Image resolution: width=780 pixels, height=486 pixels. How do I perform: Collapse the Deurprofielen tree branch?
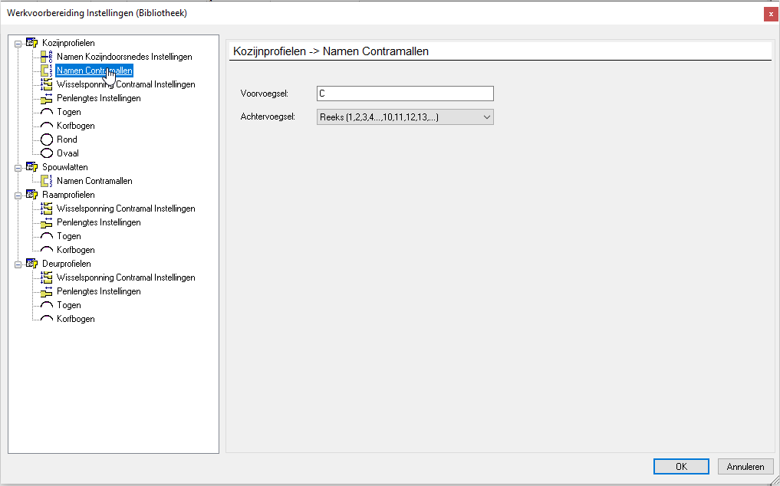(x=18, y=263)
